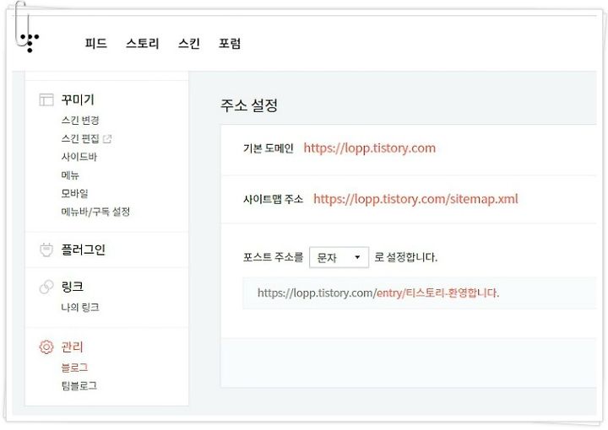608x430 pixels.
Task: Click the https://lopp.tistory.com domain link
Action: pos(370,148)
